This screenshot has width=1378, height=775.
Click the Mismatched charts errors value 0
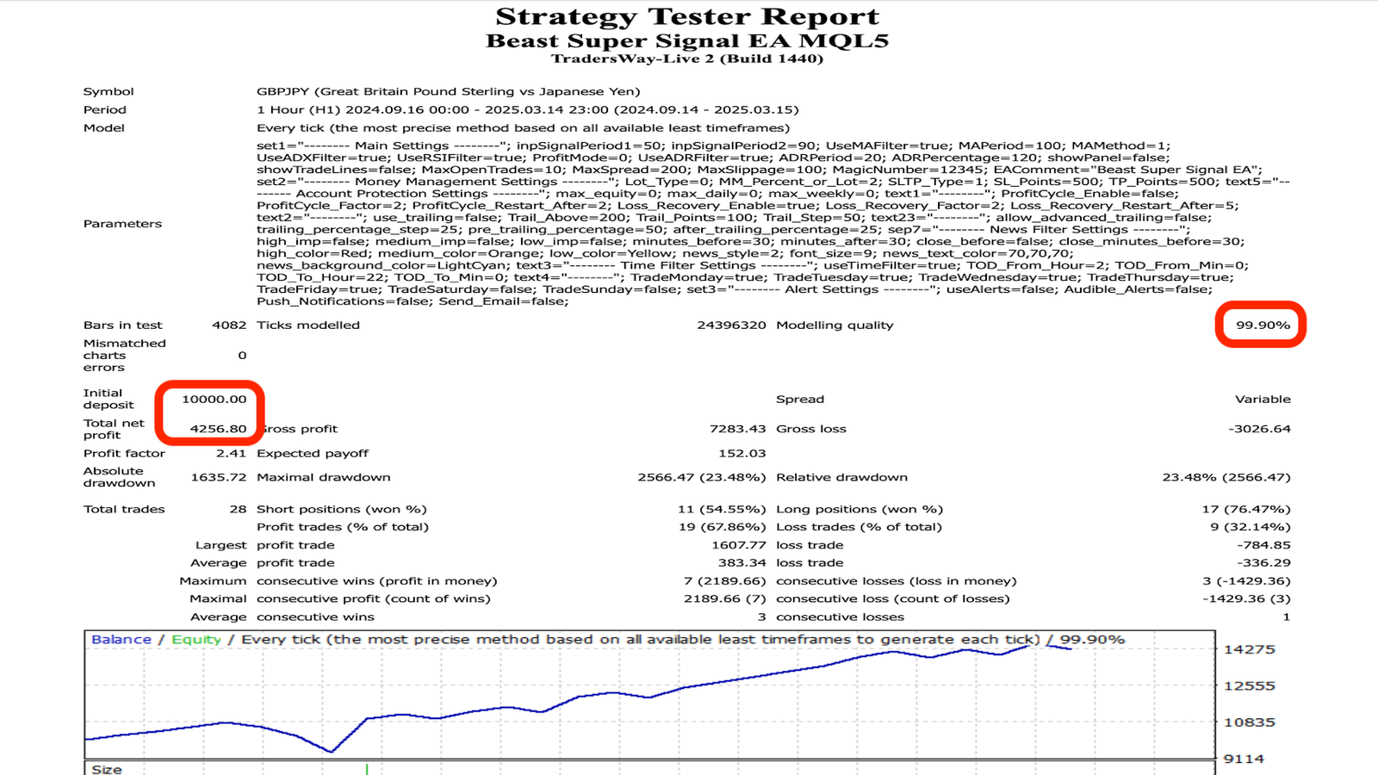(x=242, y=355)
